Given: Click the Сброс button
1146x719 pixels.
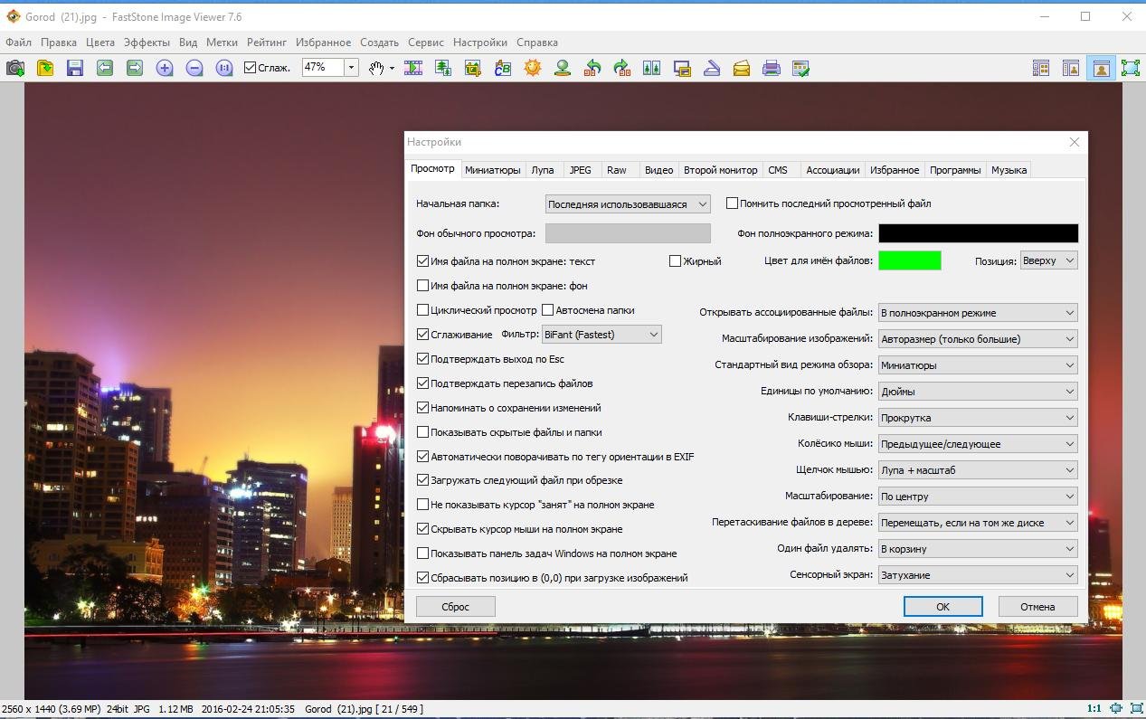Looking at the screenshot, I should (x=456, y=607).
